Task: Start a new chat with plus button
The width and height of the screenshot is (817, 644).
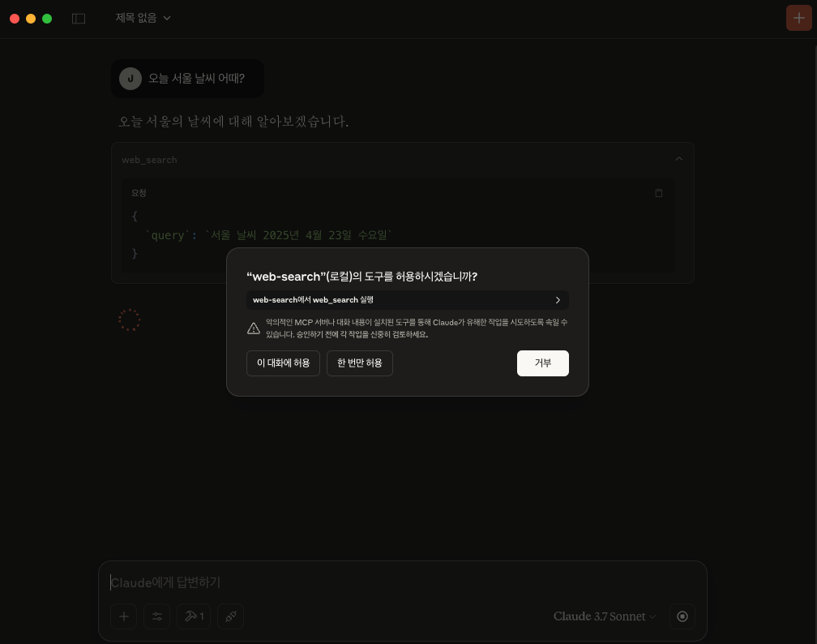Action: [799, 19]
